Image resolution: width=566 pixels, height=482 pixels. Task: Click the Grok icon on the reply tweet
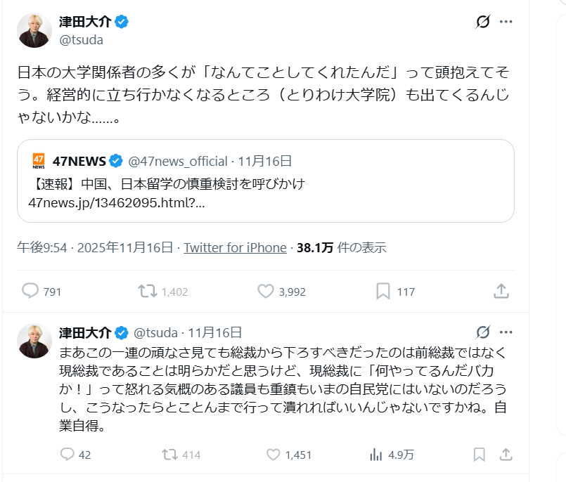[x=482, y=332]
